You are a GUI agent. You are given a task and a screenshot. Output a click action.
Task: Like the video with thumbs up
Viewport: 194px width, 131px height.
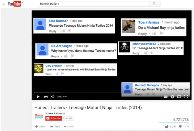coord(167,126)
